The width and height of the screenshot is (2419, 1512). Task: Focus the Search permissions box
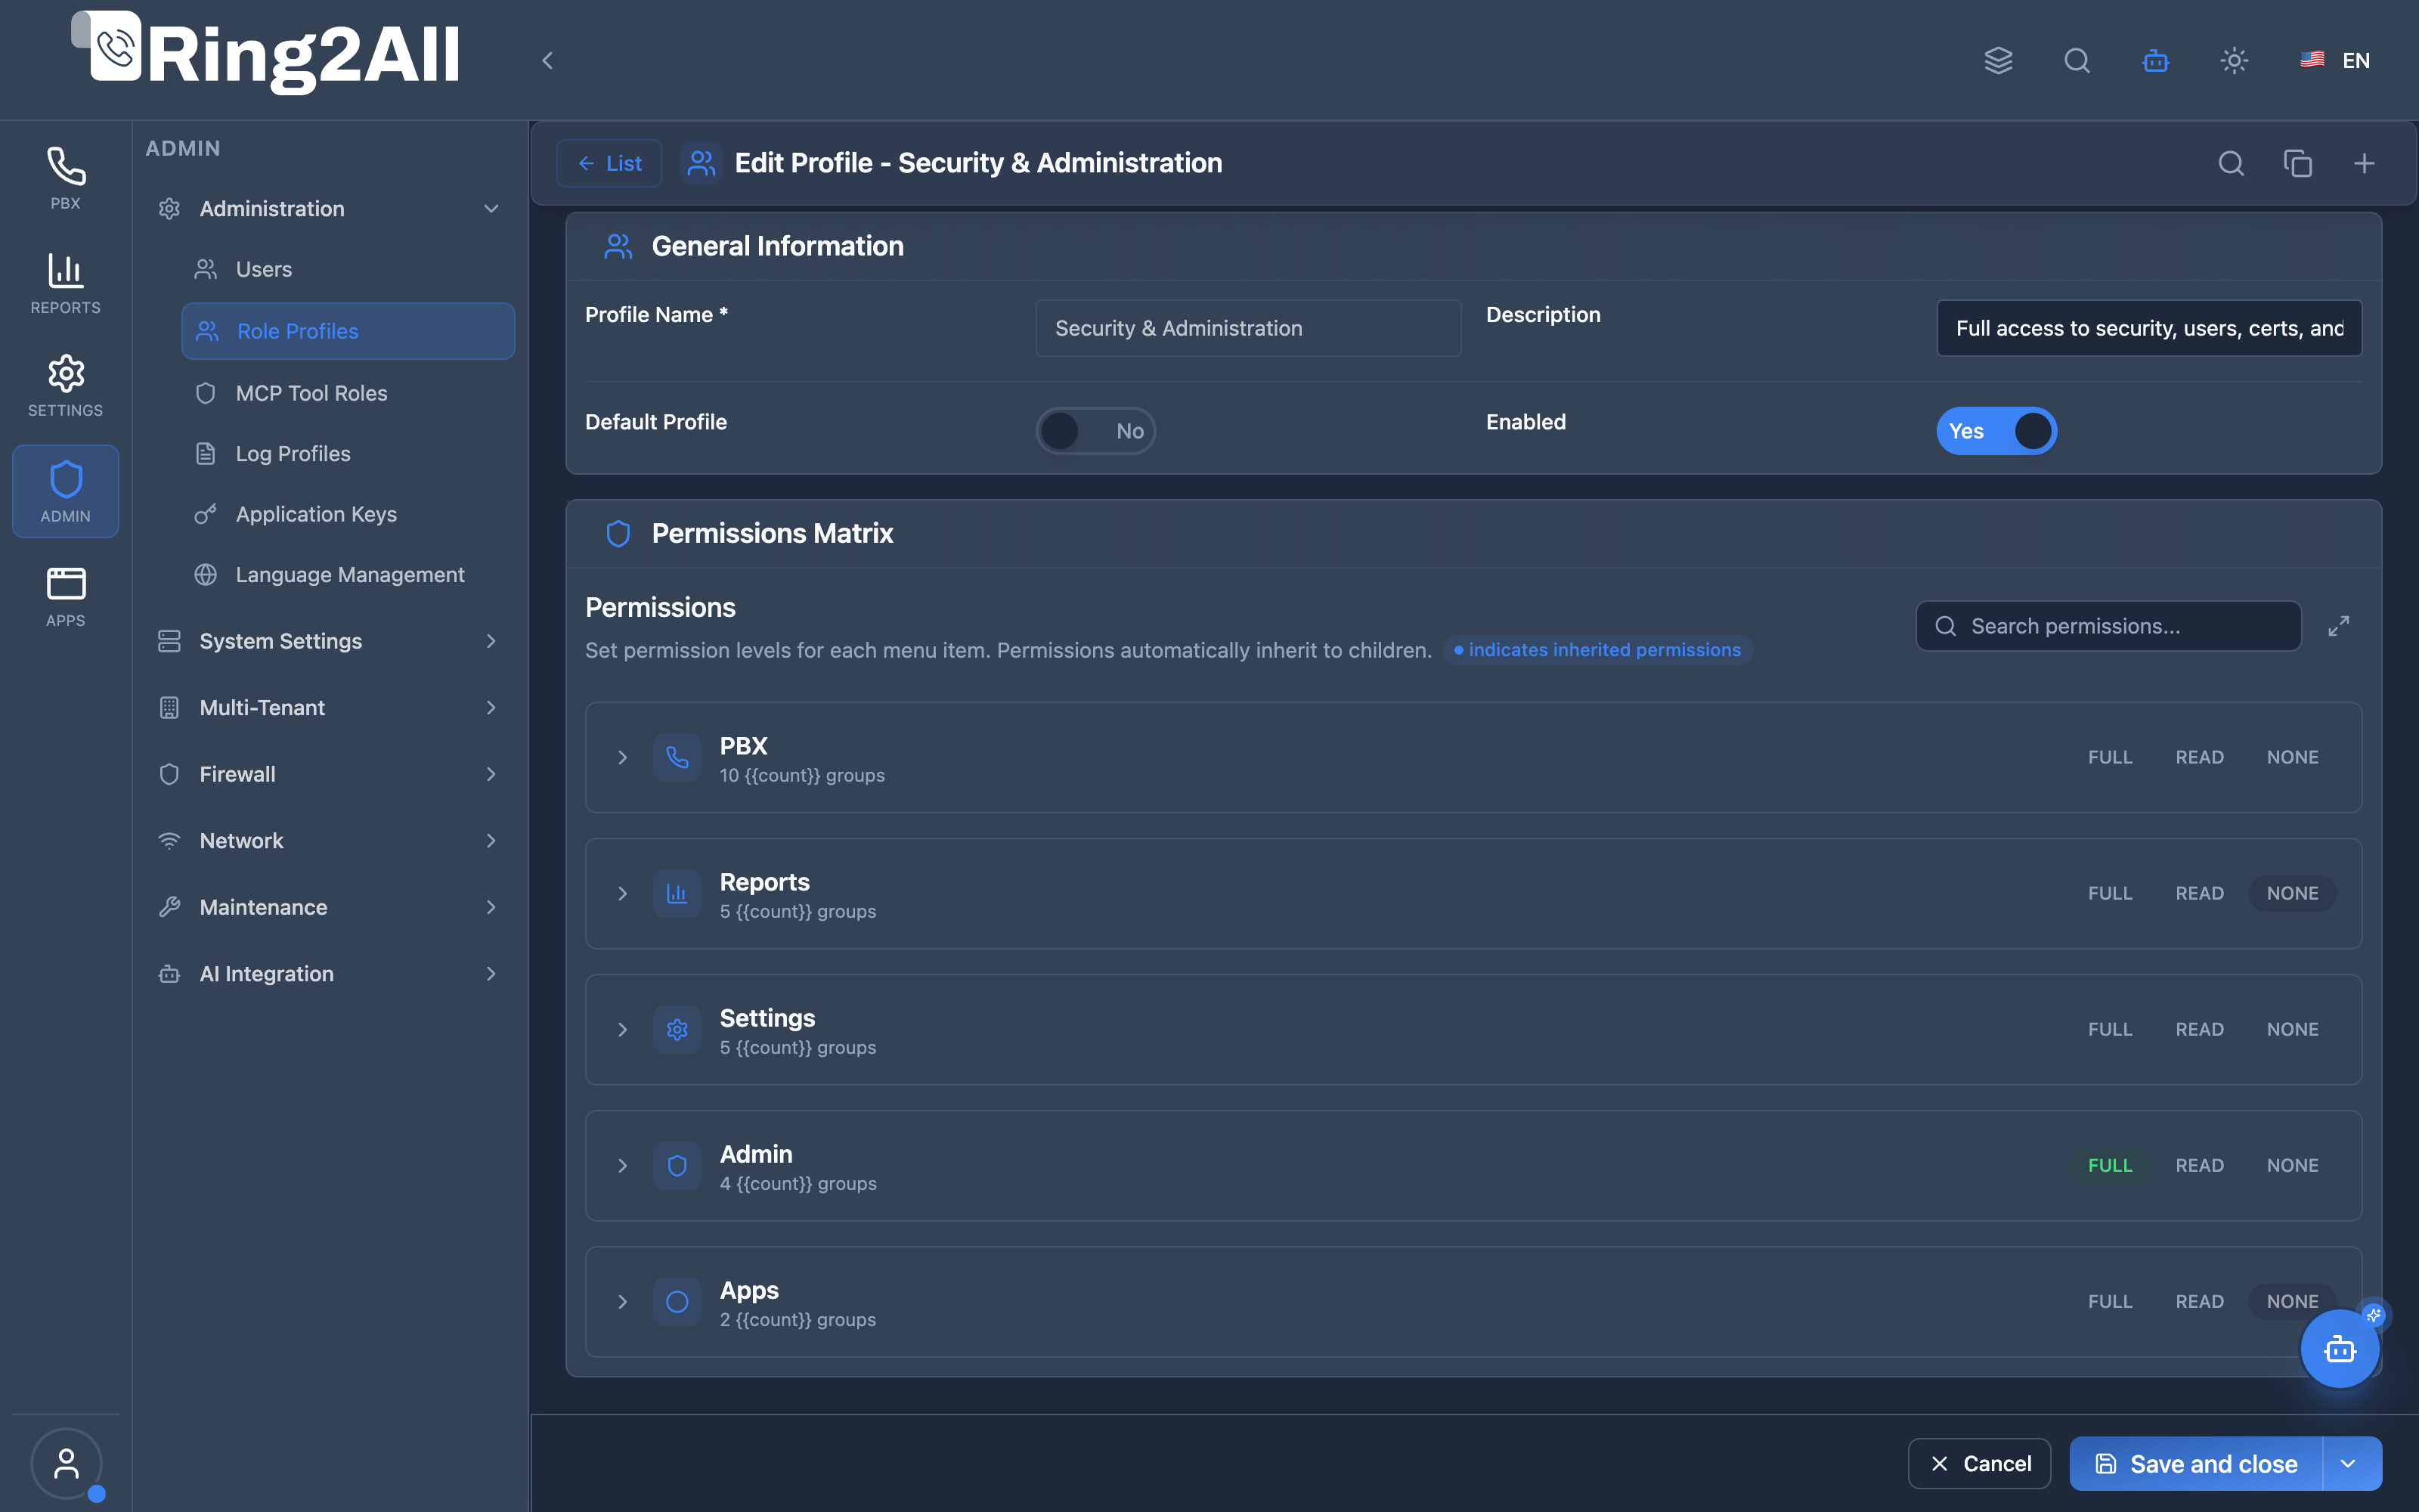(x=2108, y=626)
